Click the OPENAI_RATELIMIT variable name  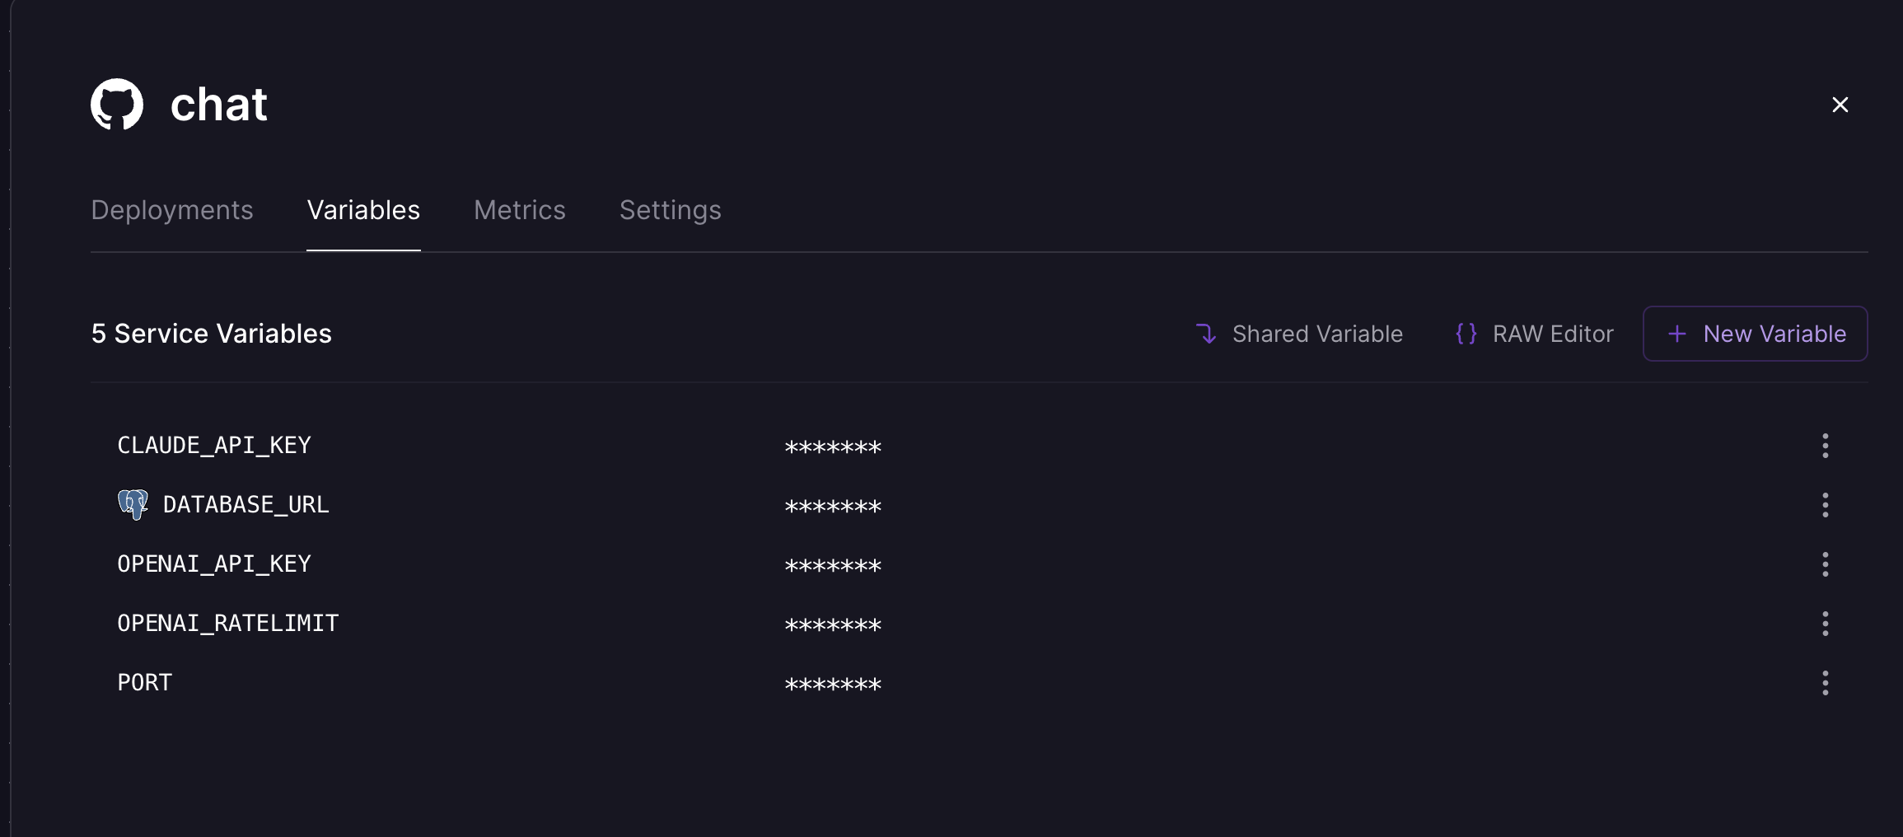pyautogui.click(x=228, y=624)
